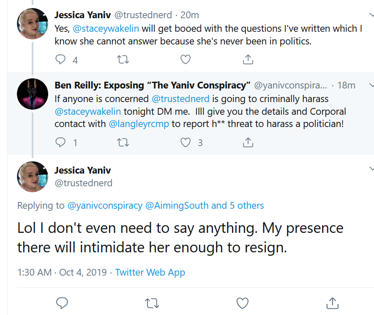The image size is (374, 315).
Task: Like the tweet mentioning @staceywakelin questions
Action: 186,59
